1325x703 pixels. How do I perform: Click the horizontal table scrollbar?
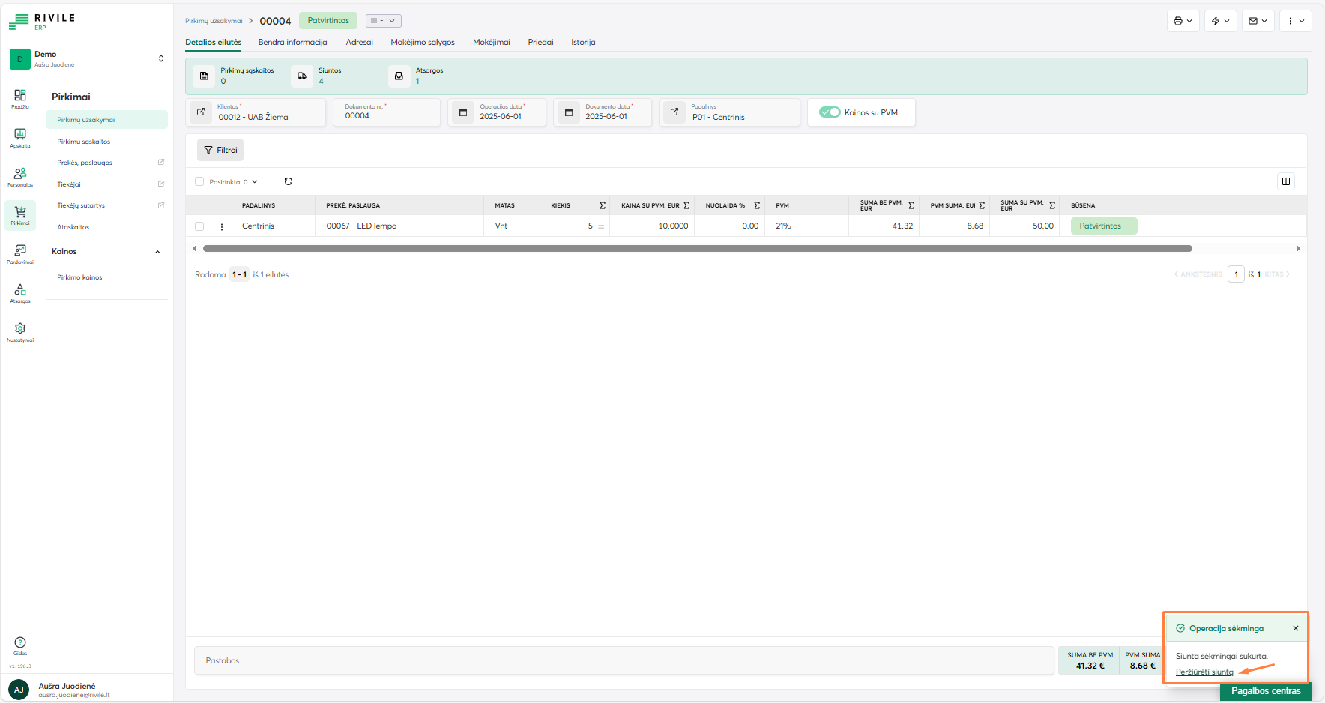(697, 248)
